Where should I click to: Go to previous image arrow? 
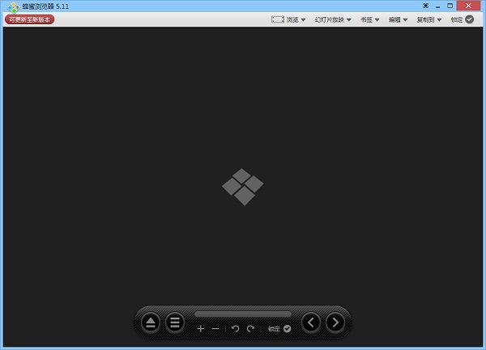310,323
